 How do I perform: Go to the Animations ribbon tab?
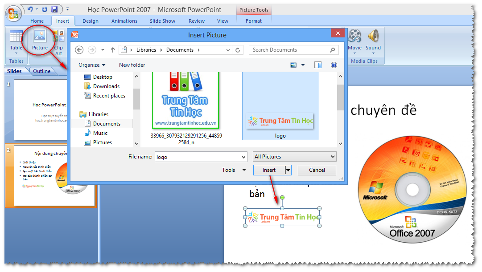pyautogui.click(x=124, y=21)
